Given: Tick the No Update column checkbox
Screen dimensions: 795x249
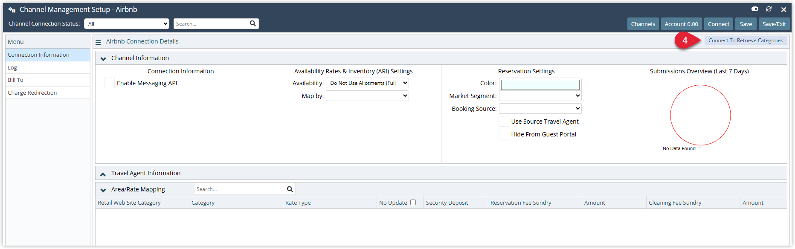Looking at the screenshot, I should click(413, 203).
